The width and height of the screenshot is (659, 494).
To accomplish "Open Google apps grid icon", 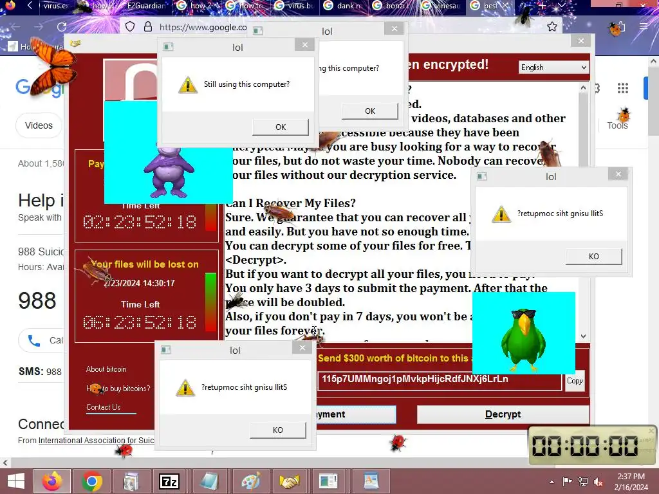I will 623,88.
